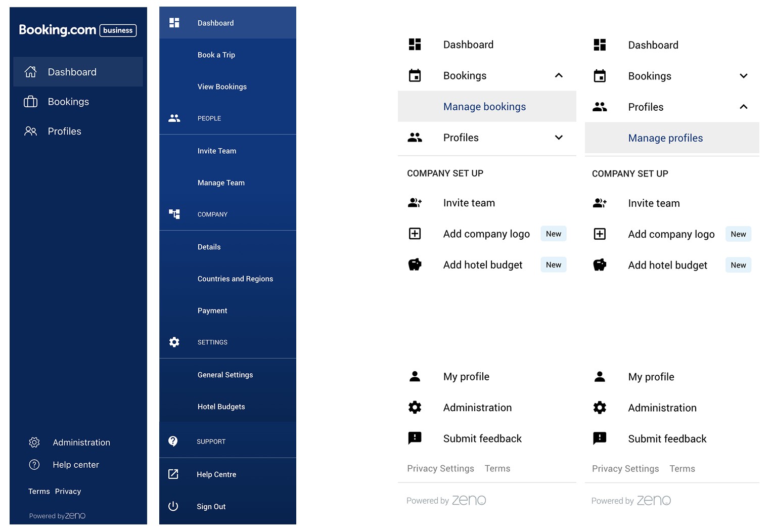Viewport: 773px width, 531px height.
Task: Click Add hotel budget label, third menu
Action: [483, 265]
